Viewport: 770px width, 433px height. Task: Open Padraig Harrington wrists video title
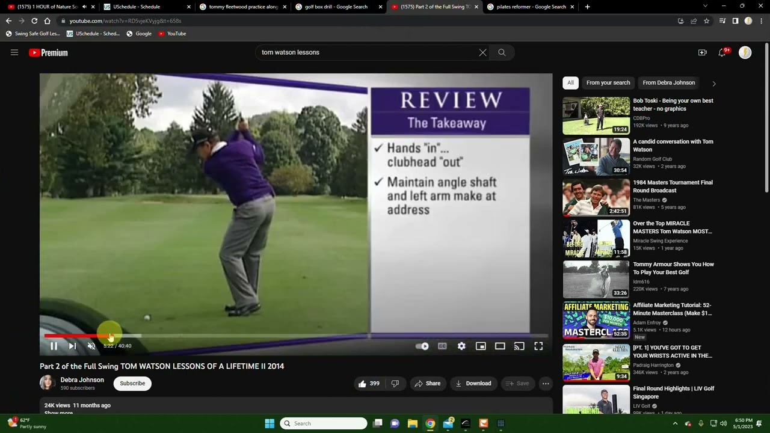click(x=672, y=351)
